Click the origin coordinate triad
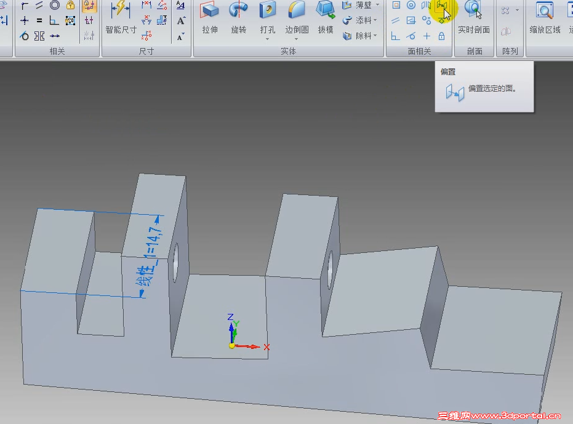The width and height of the screenshot is (573, 424). 232,345
